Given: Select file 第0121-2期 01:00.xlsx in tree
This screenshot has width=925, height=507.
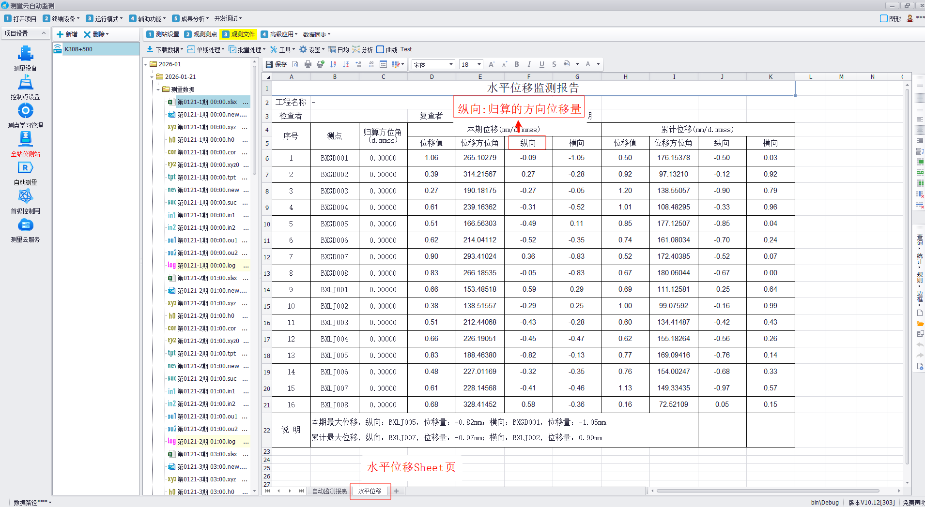Looking at the screenshot, I should (x=207, y=278).
